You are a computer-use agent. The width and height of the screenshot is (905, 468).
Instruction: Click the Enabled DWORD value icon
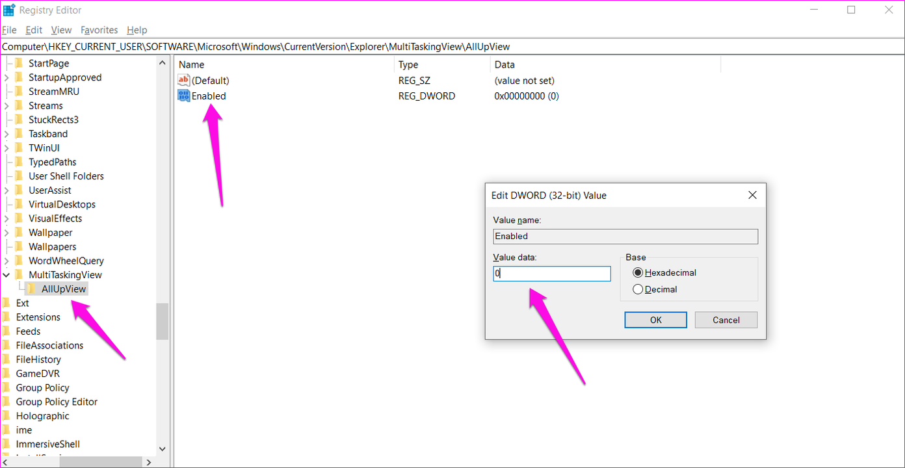(x=183, y=96)
